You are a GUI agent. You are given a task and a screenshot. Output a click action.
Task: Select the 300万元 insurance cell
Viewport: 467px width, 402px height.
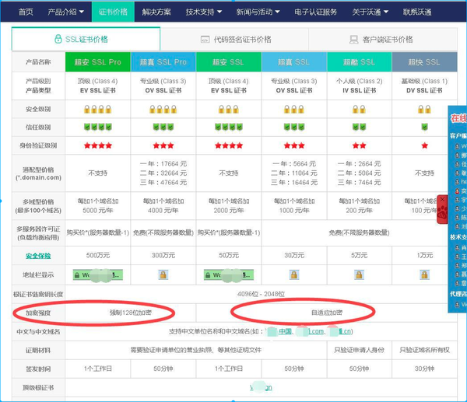tap(163, 255)
